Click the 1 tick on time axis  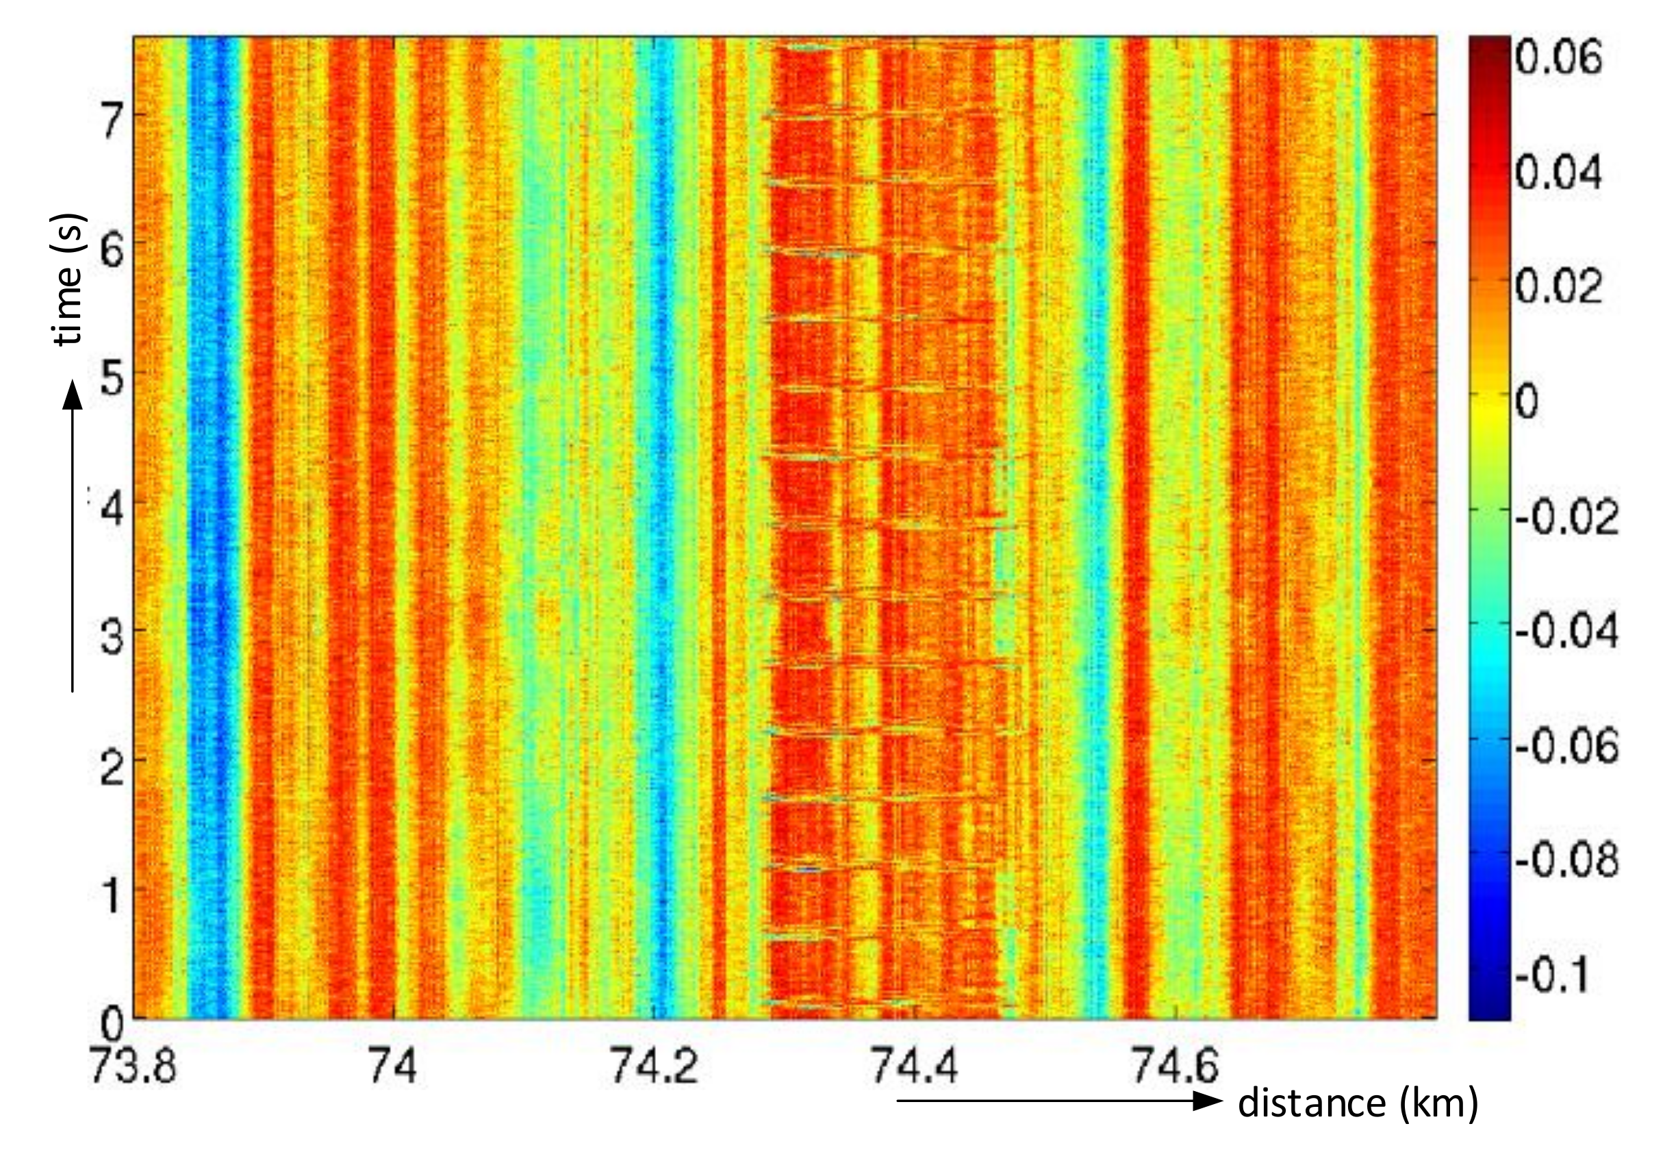coord(111,897)
